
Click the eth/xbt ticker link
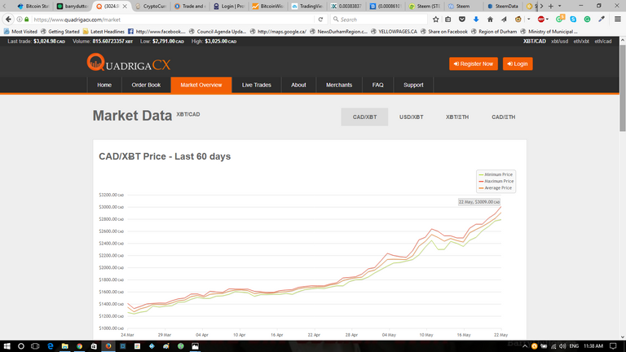tap(581, 41)
